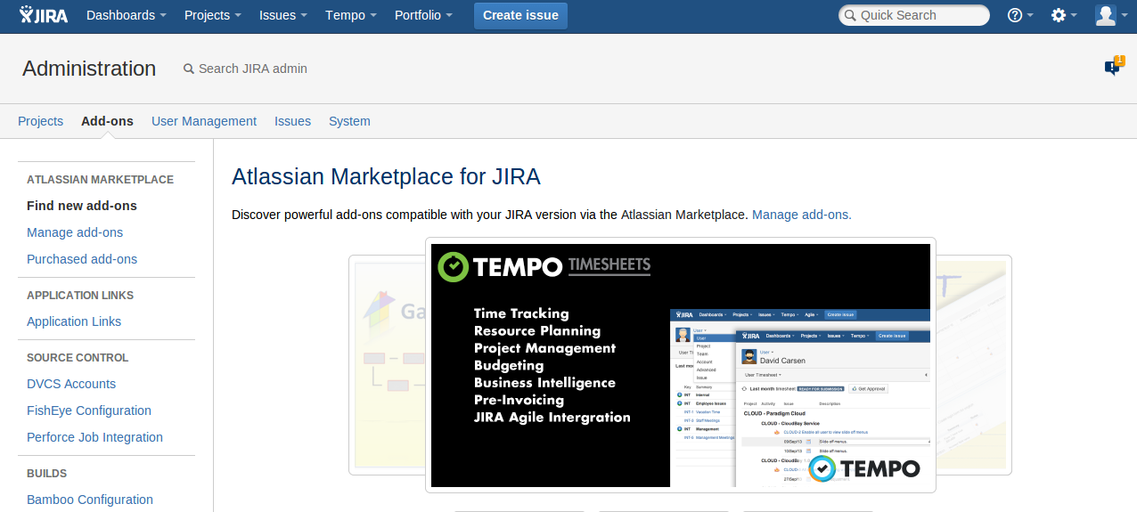Go to DVCS Accounts in sidebar
The height and width of the screenshot is (512, 1137).
pyautogui.click(x=71, y=384)
